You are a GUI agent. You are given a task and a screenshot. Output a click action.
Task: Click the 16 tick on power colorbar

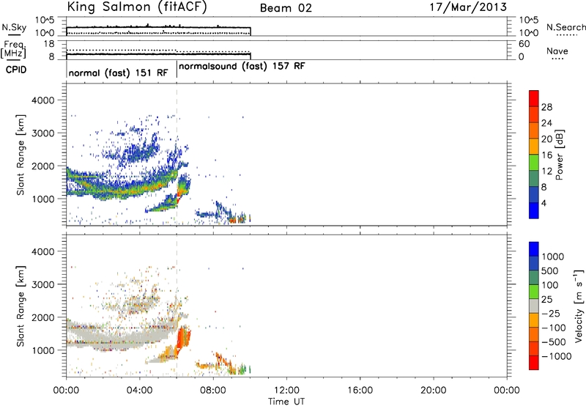point(546,155)
